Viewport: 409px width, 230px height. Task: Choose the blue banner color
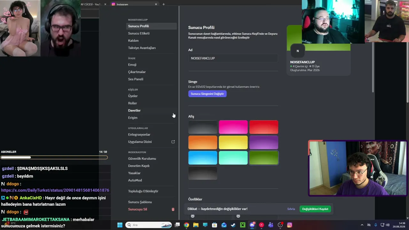pyautogui.click(x=203, y=158)
